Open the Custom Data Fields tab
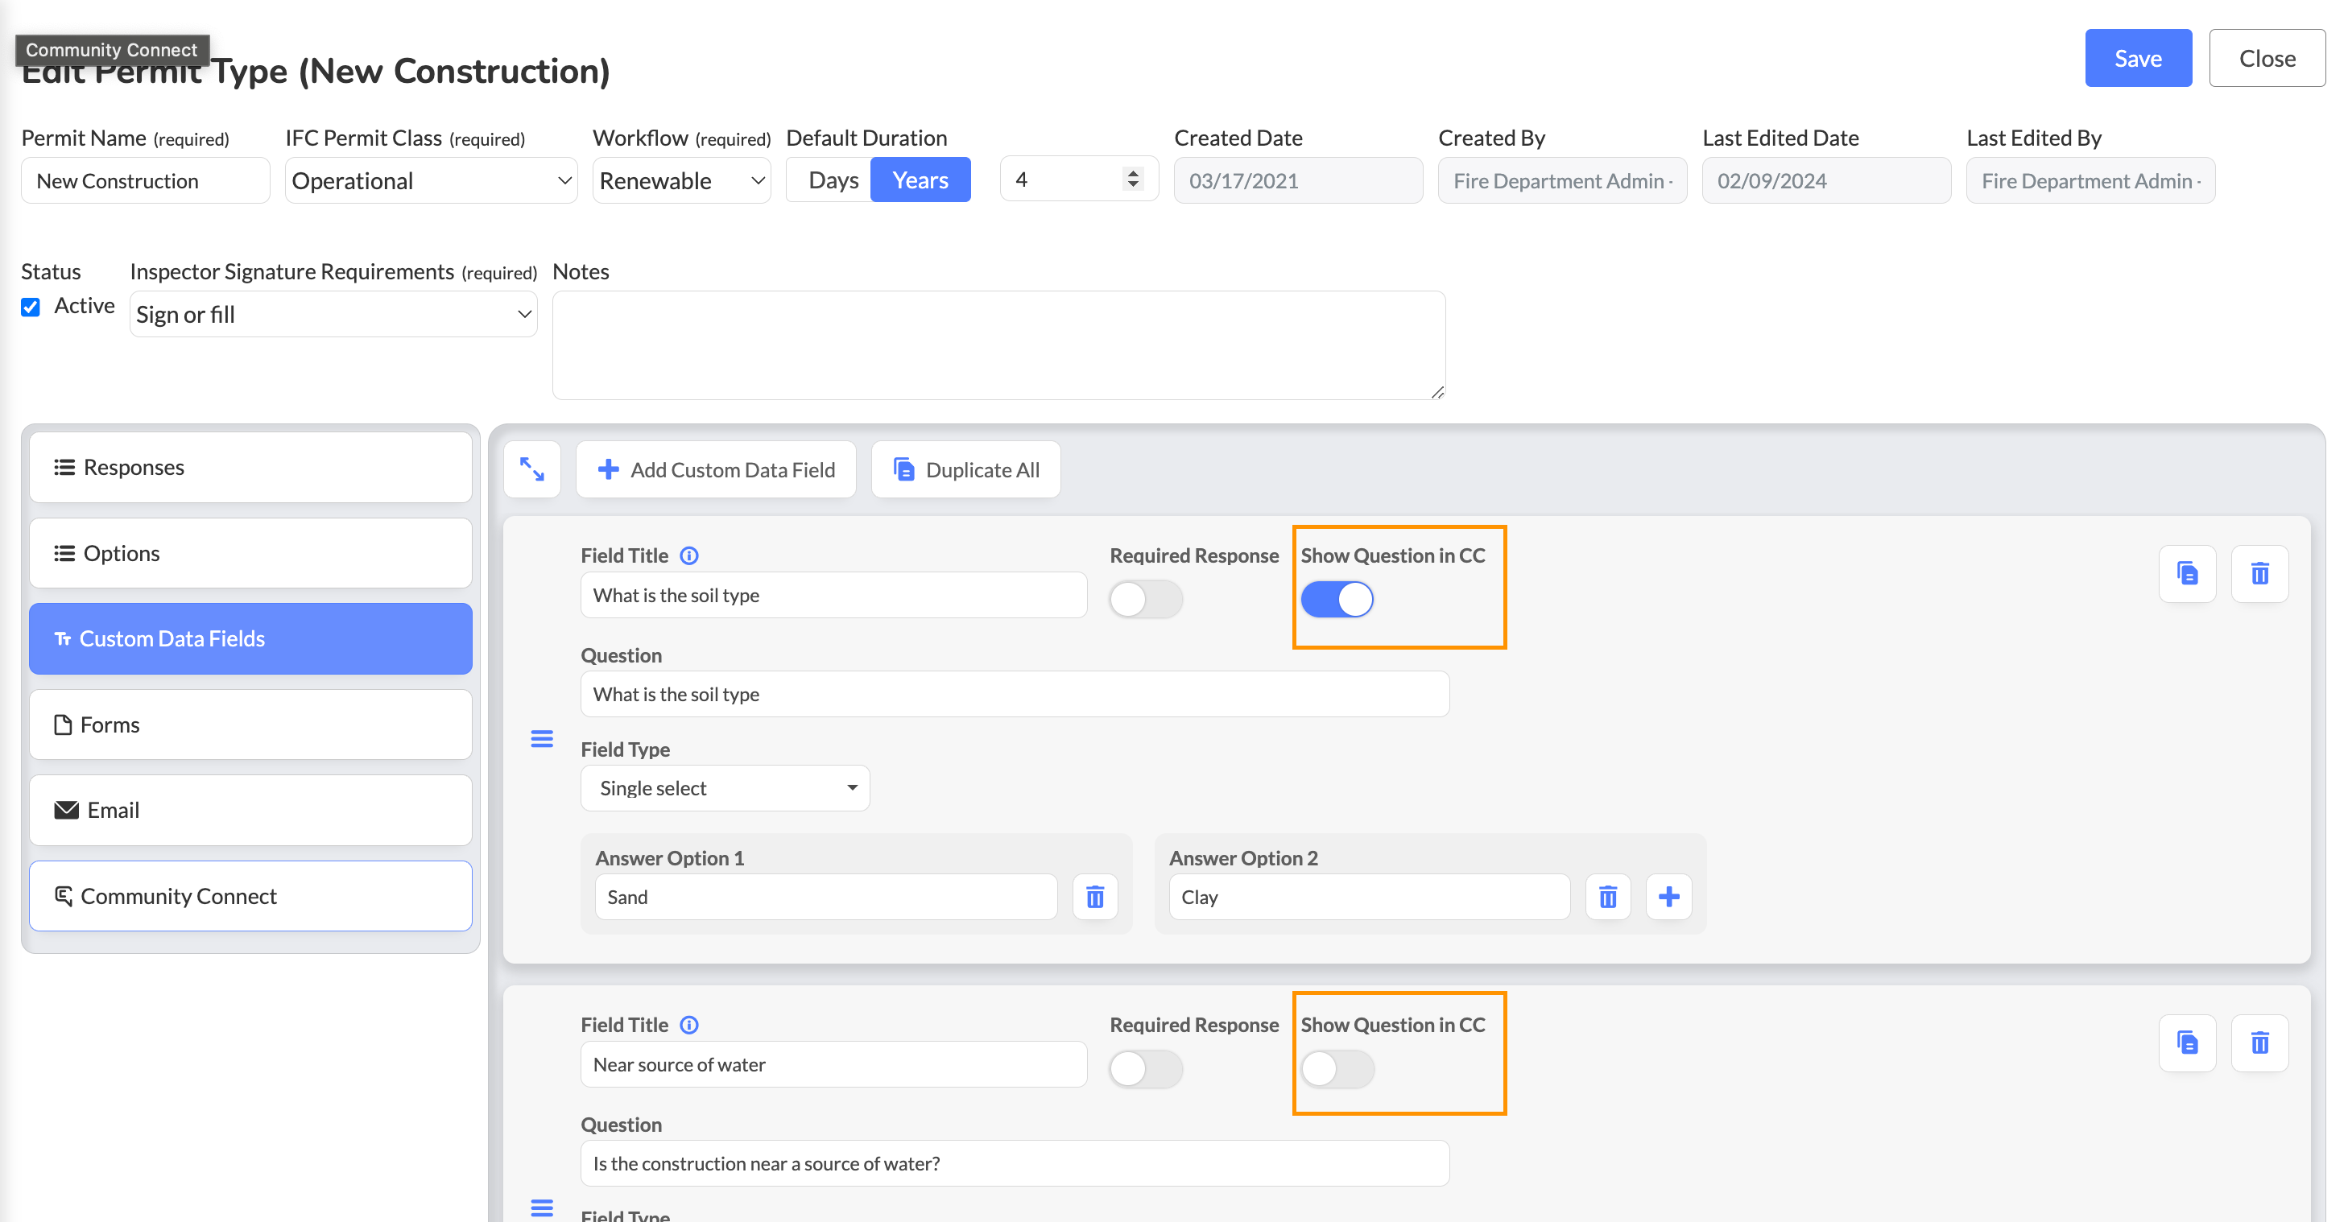Screen dimensions: 2348x1222 (x=250, y=637)
